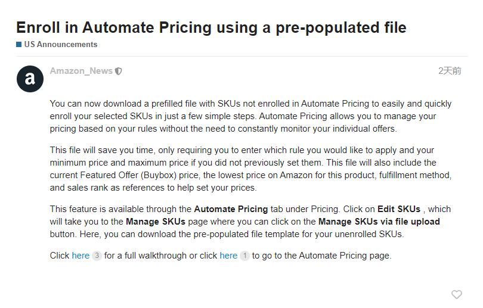483x308 pixels.
Task: Click the link count badge showing 3
Action: [97, 256]
